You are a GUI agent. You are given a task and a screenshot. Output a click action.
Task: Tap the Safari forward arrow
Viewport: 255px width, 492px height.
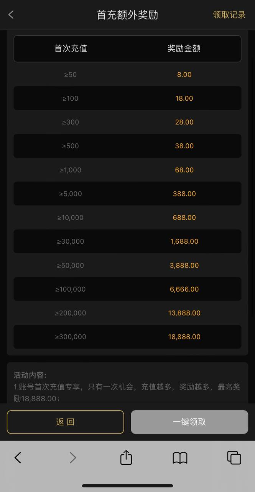[x=72, y=457]
